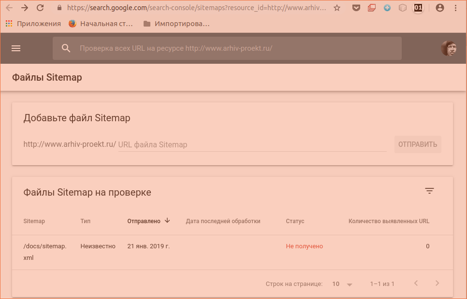Open the Pocket extension icon
The width and height of the screenshot is (467, 299).
pyautogui.click(x=356, y=8)
